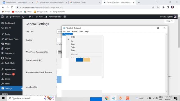180x101 pixels.
Task: Open notification center in system tray
Action: (x=175, y=98)
